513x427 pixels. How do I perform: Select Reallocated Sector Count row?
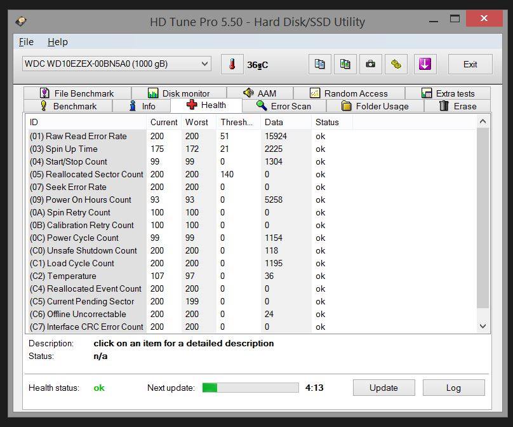coord(251,174)
